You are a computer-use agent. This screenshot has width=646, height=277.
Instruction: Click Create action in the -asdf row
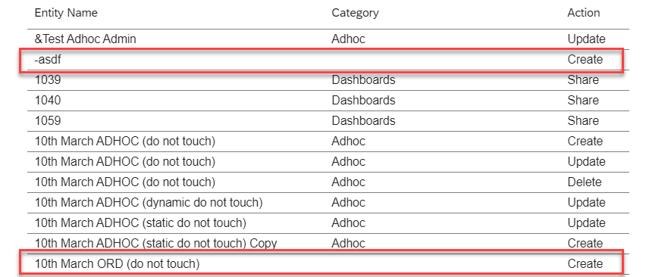[x=585, y=60]
